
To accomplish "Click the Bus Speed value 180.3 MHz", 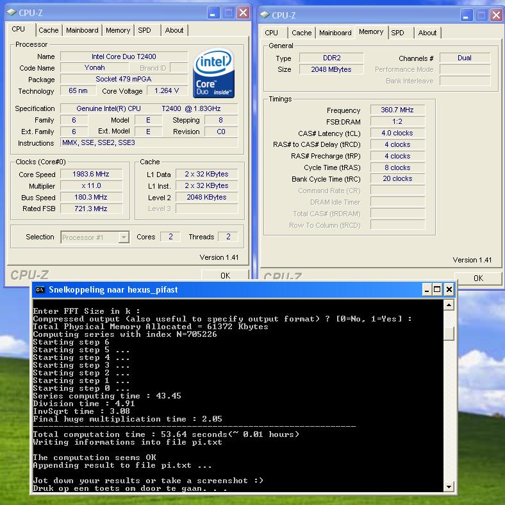I will pos(91,197).
